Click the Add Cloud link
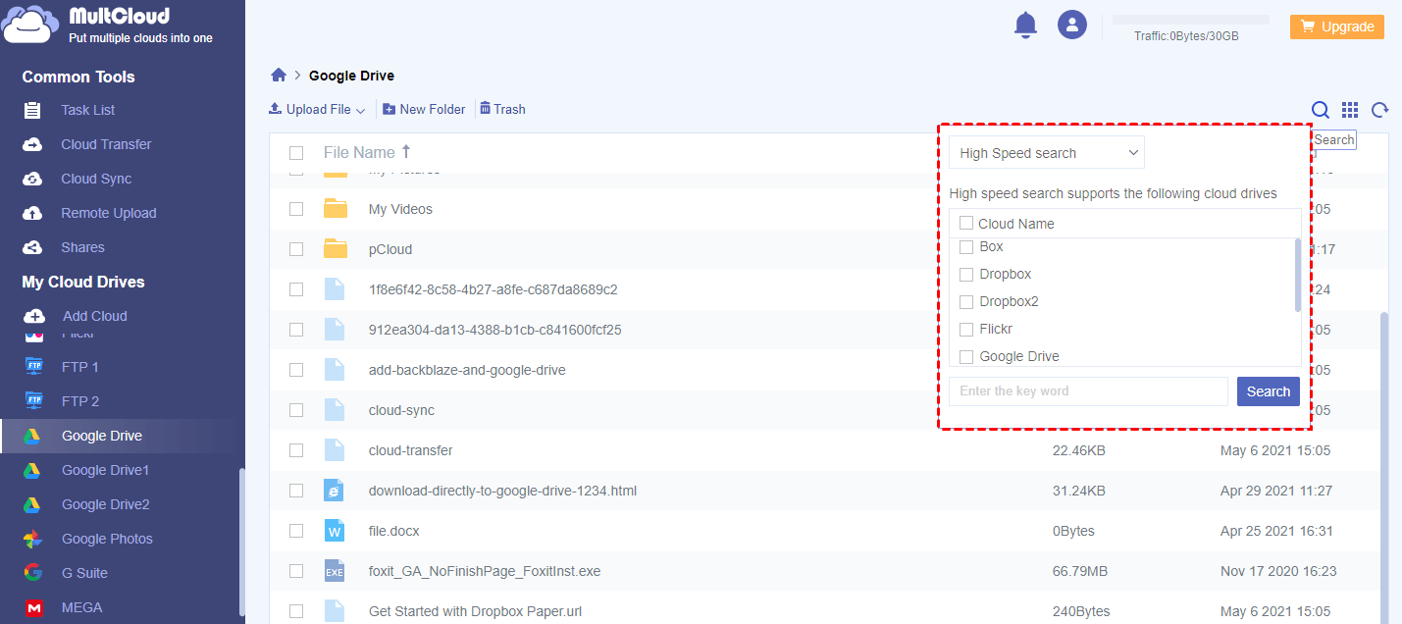This screenshot has width=1402, height=624. point(95,316)
